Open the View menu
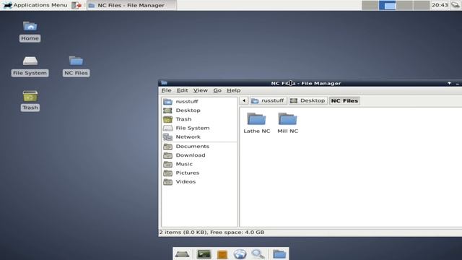 [201, 90]
